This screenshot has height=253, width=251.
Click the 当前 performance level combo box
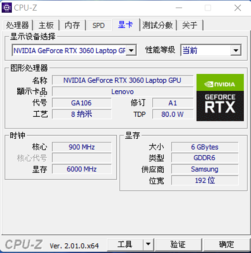[x=211, y=50]
